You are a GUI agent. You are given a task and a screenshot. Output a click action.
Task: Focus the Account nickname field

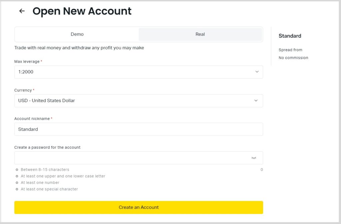(x=138, y=129)
